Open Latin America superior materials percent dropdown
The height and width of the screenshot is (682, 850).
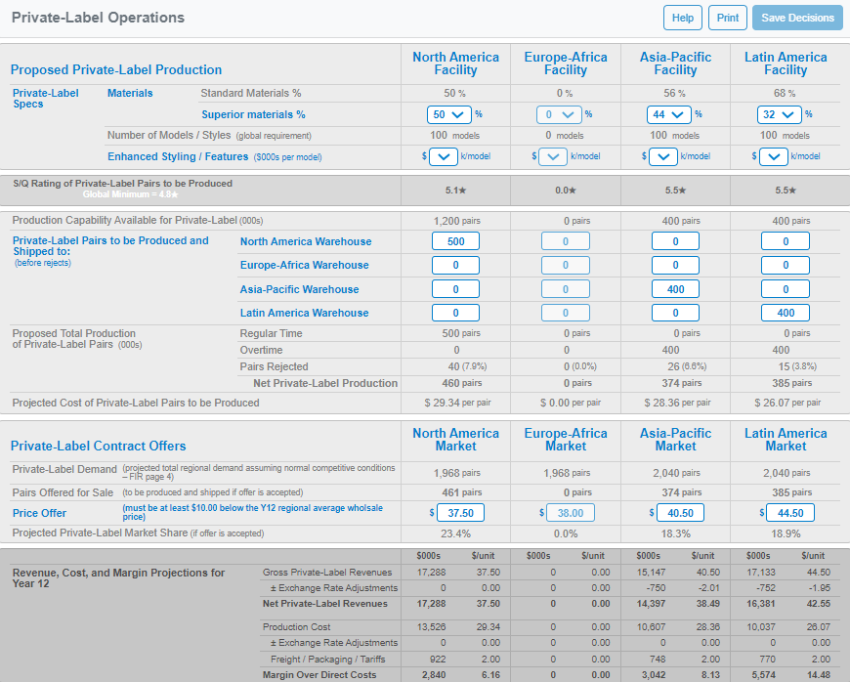780,114
